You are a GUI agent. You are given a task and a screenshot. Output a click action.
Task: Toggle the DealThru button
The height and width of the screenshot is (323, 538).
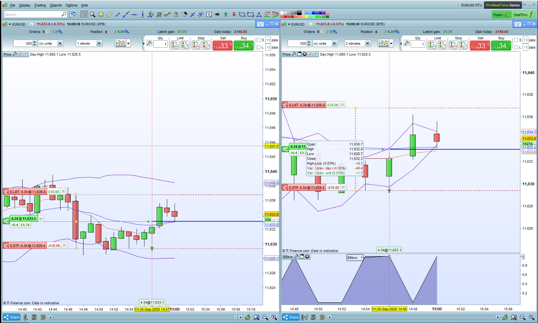[x=524, y=15]
